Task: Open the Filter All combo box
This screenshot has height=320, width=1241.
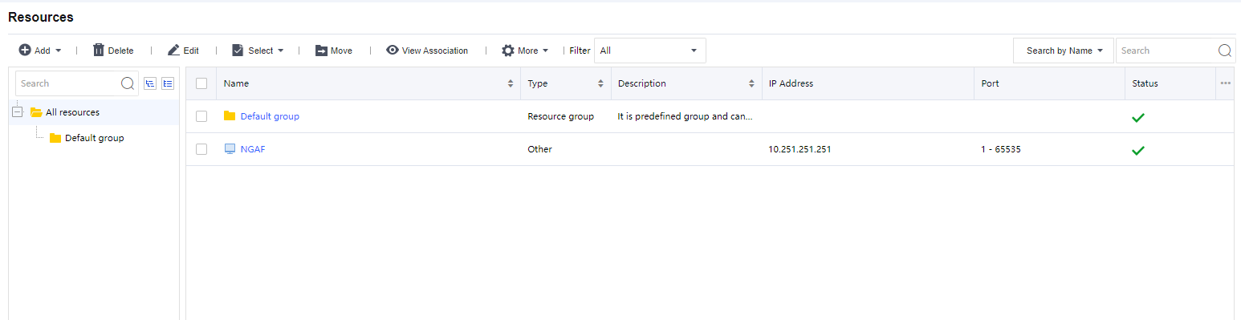Action: pos(649,51)
